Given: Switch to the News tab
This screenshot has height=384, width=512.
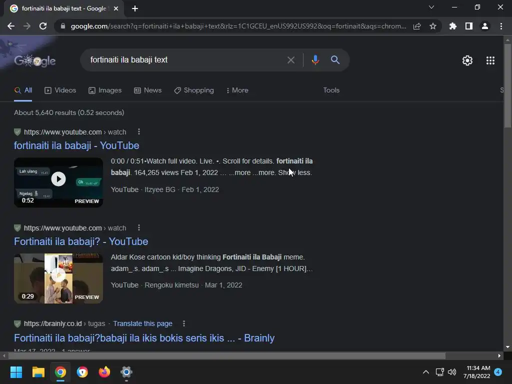Looking at the screenshot, I should 147,90.
